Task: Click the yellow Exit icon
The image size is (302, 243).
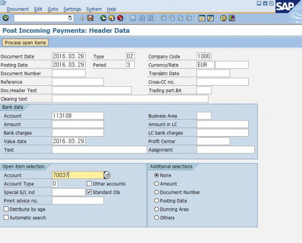Action: (x=112, y=18)
